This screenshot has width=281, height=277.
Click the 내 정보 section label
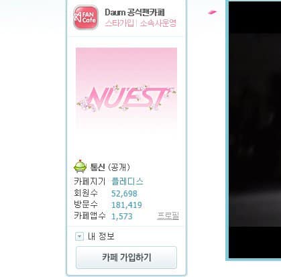(101, 236)
